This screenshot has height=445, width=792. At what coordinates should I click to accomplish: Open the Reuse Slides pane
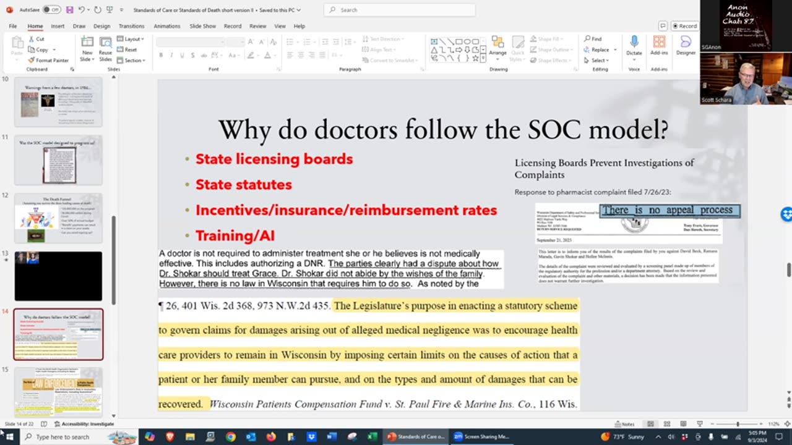click(105, 48)
